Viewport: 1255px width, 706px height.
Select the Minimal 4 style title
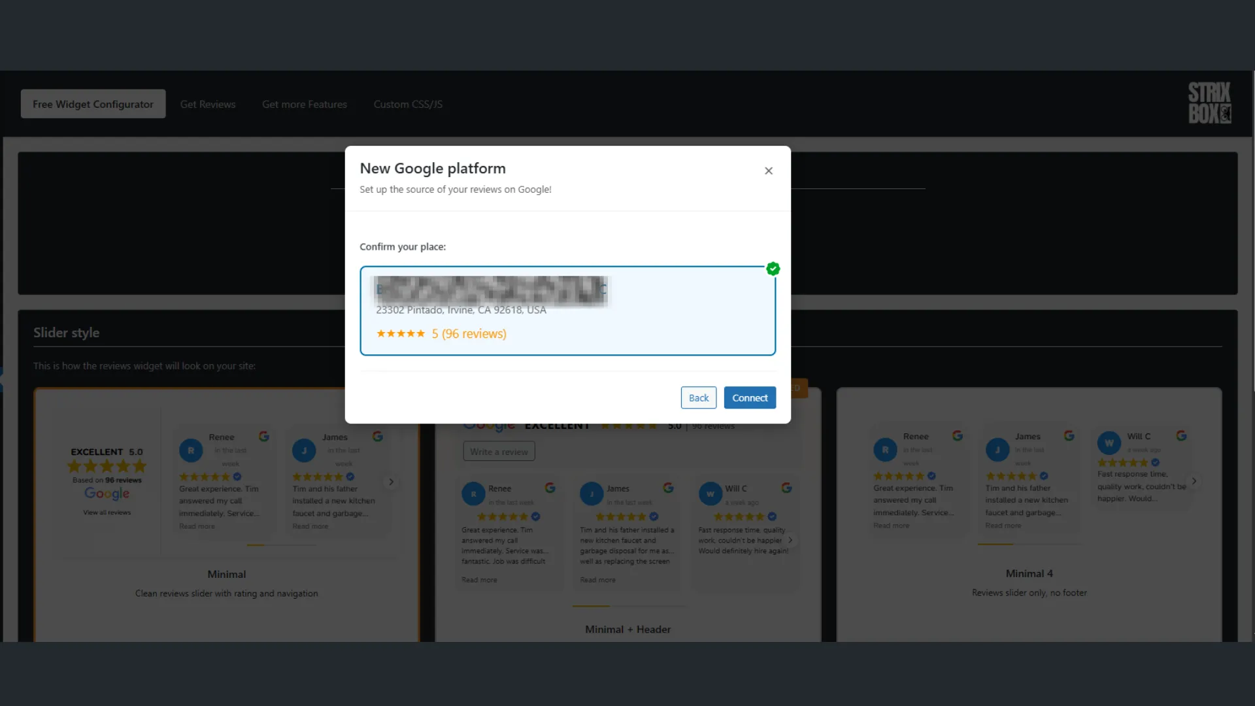(x=1029, y=573)
